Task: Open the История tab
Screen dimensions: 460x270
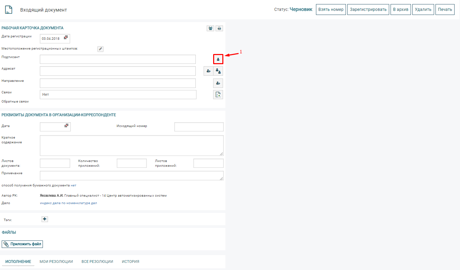Action: (x=130, y=262)
